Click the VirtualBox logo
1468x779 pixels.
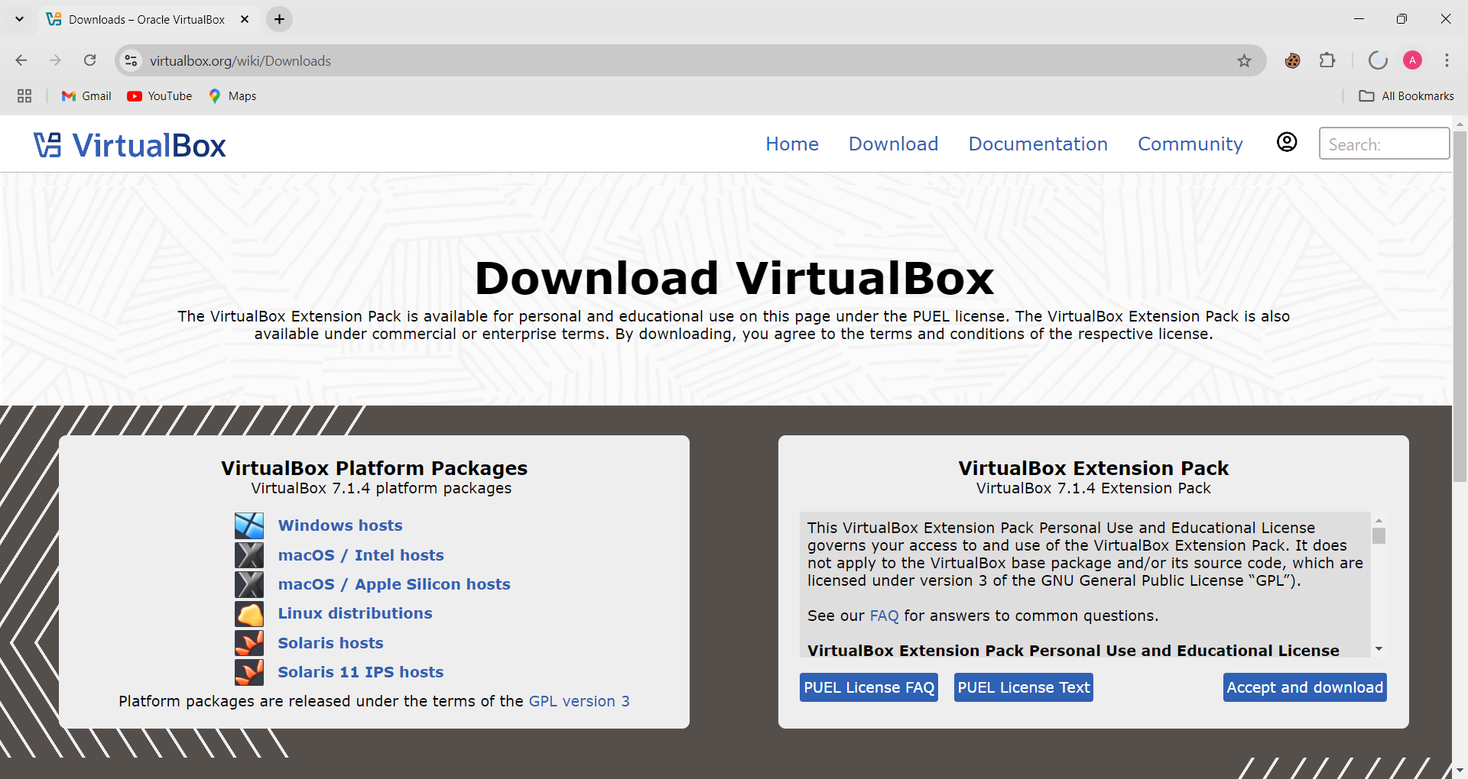coord(129,144)
